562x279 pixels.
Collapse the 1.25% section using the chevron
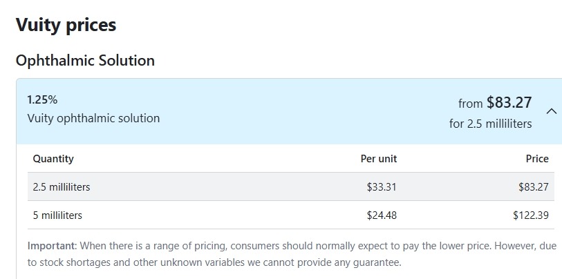551,111
